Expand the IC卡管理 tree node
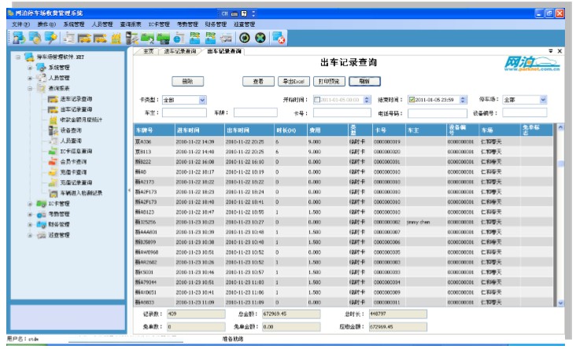576x349 pixels. [x=30, y=204]
